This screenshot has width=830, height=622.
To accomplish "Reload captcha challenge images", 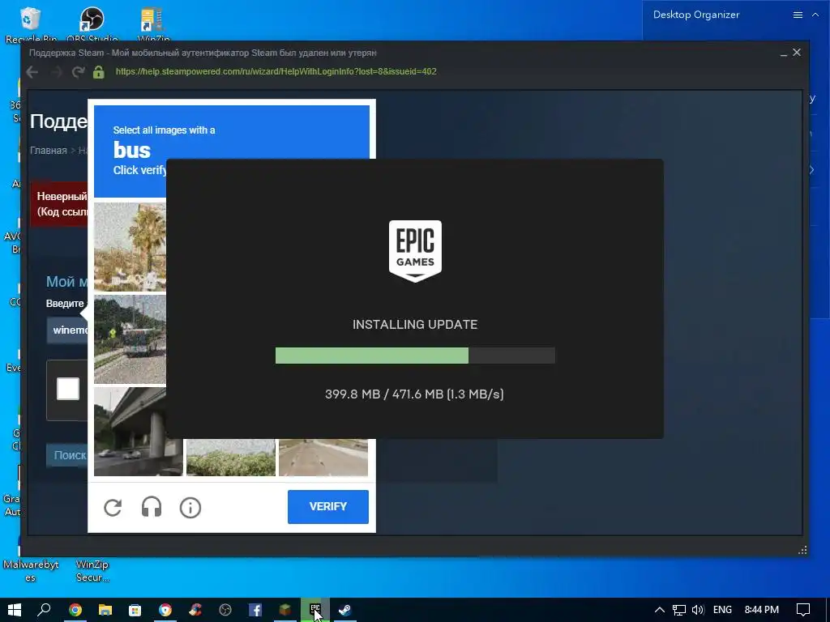I will [113, 507].
